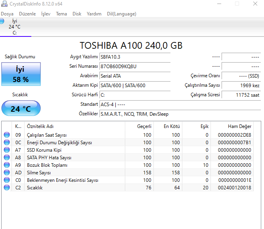The width and height of the screenshot is (264, 229).
Task: Select the SATA PHY Hata Sayısı attribute name
Action: coord(49,158)
